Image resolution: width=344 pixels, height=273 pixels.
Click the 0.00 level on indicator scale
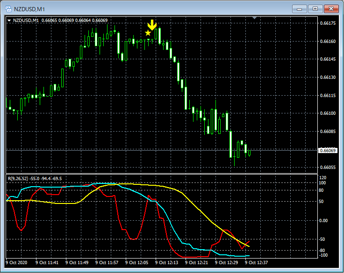point(323,221)
